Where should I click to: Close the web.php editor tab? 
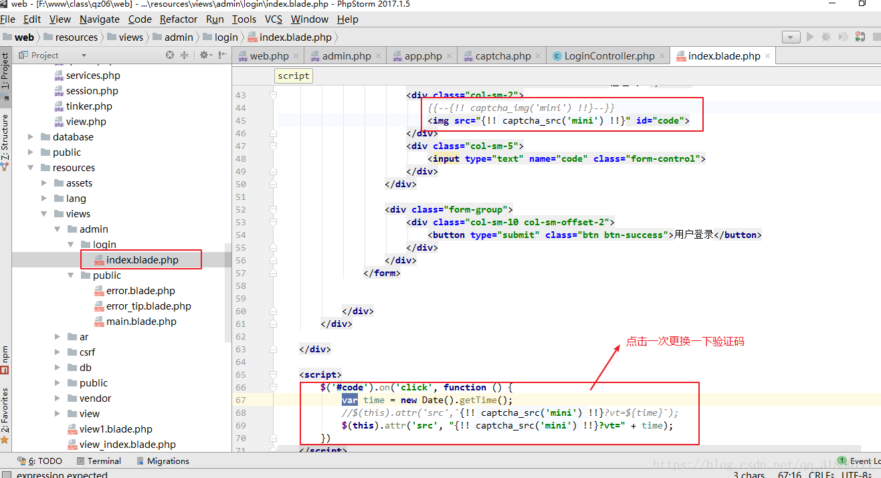(296, 56)
